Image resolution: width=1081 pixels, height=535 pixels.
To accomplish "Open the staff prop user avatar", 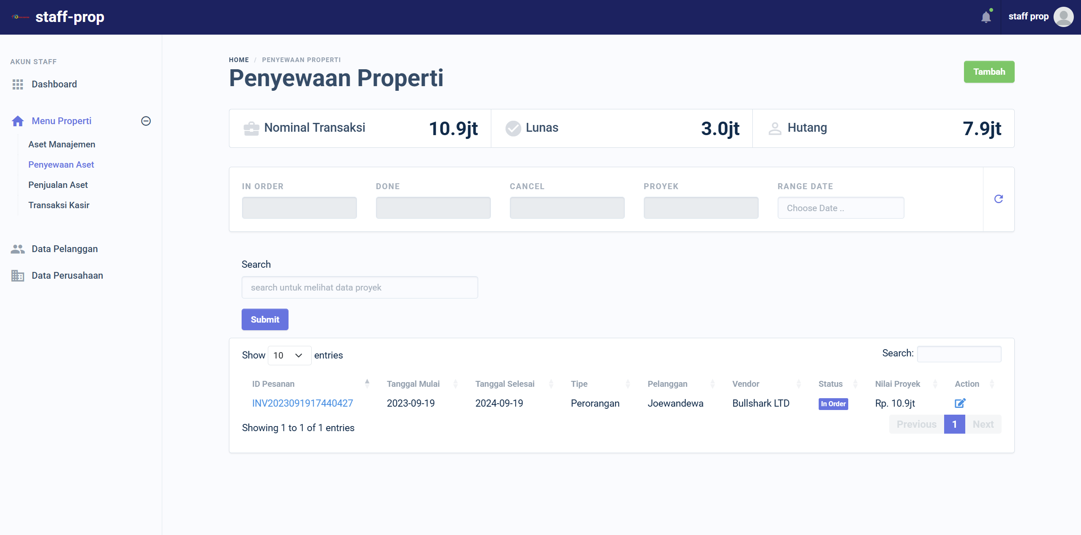I will [x=1063, y=17].
